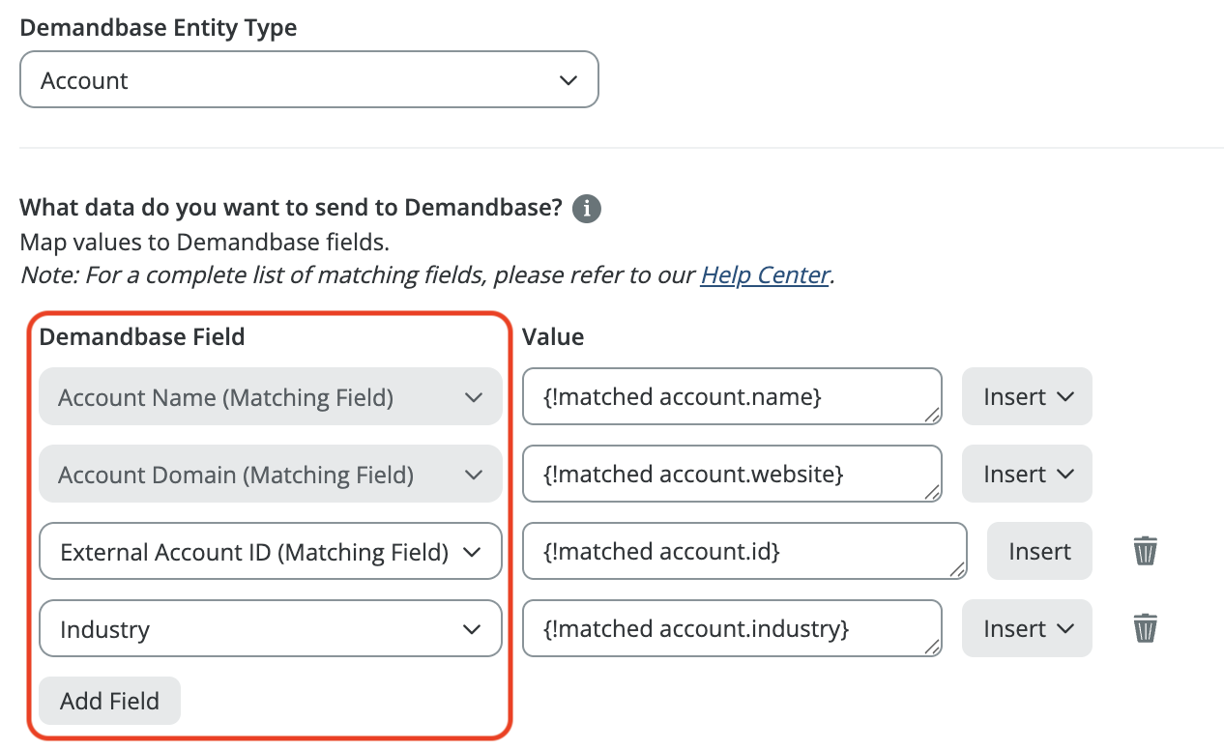
Task: Open the Industry field dropdown
Action: point(270,629)
